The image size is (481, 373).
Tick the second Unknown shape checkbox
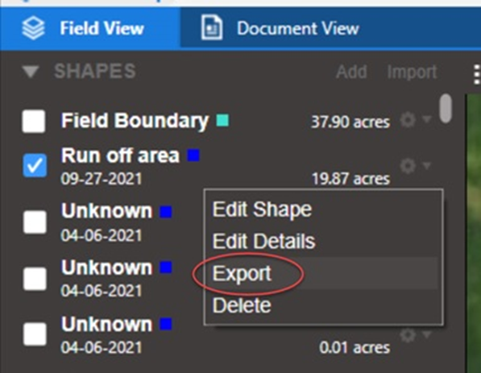click(35, 279)
